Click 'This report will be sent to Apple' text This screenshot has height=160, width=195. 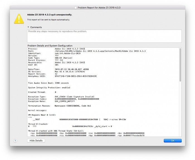pyautogui.click(x=48, y=20)
